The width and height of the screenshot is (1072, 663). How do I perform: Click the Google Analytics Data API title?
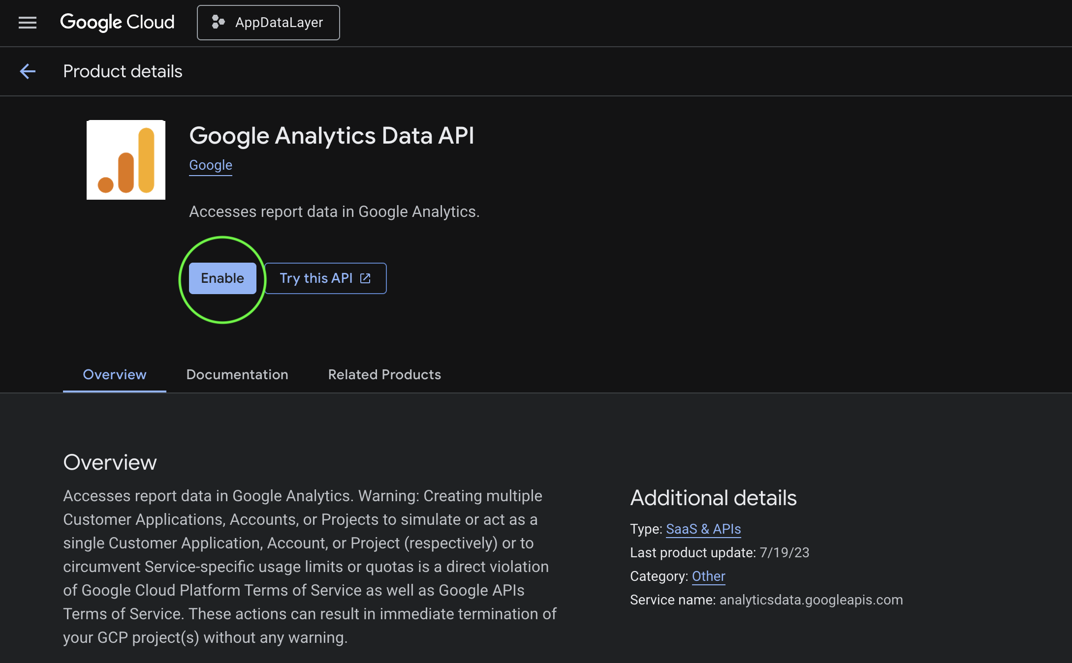pyautogui.click(x=332, y=136)
